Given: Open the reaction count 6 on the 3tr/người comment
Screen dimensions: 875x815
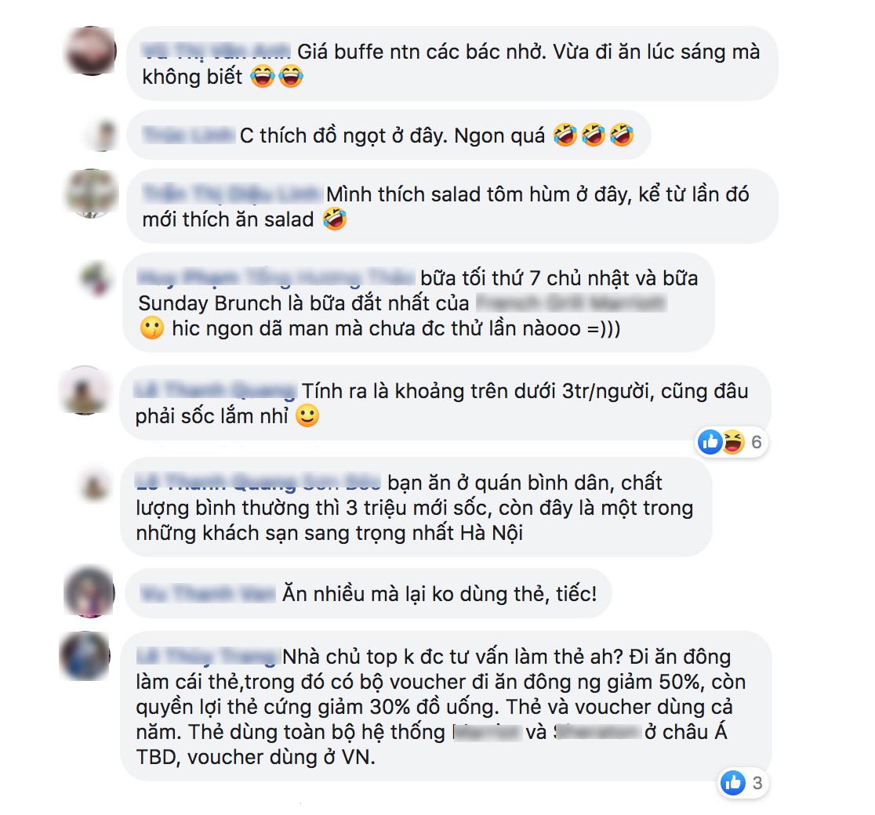Looking at the screenshot, I should (x=756, y=442).
